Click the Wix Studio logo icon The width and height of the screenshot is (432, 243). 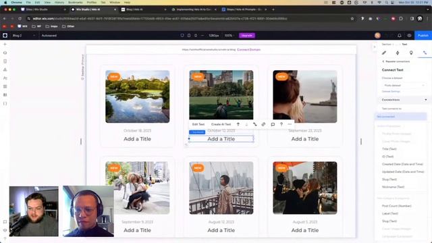[5, 36]
